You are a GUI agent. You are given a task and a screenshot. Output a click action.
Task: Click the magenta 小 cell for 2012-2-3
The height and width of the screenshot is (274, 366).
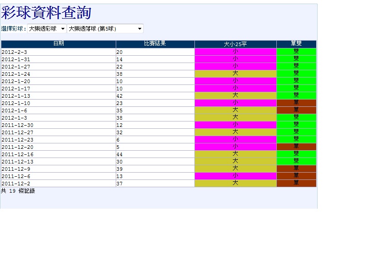click(x=236, y=52)
